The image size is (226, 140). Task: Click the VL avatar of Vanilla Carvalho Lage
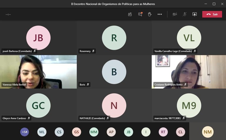(x=189, y=38)
